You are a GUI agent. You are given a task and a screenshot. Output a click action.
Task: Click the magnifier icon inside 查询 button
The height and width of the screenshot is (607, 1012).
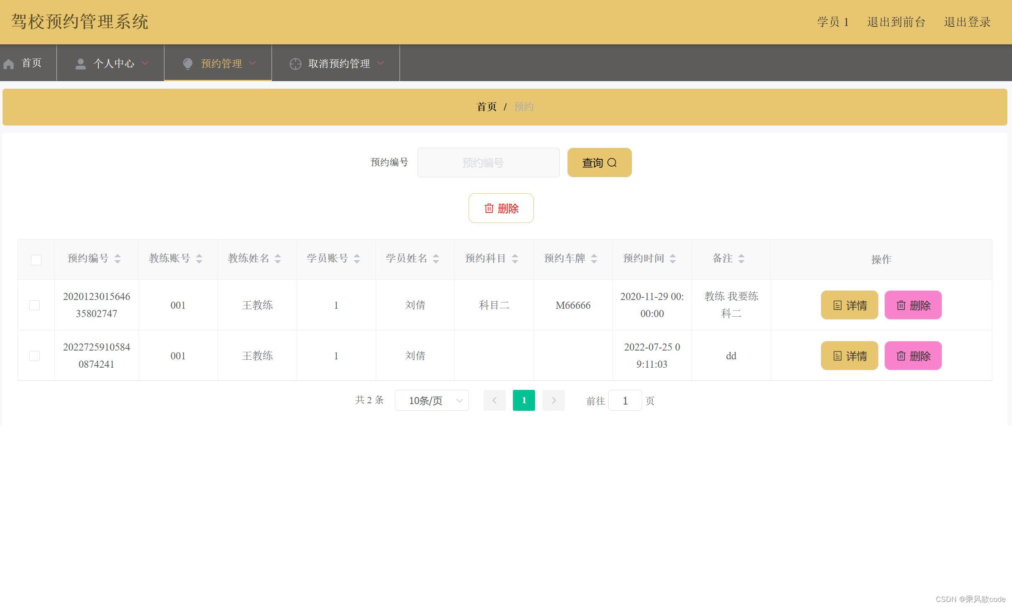click(x=612, y=163)
